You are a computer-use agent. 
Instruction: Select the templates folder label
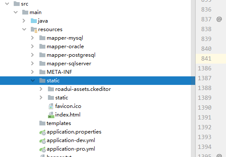tap(59, 124)
